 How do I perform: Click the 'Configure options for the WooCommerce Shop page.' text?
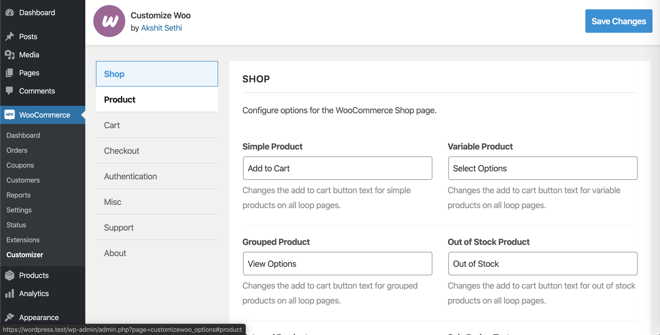[339, 110]
